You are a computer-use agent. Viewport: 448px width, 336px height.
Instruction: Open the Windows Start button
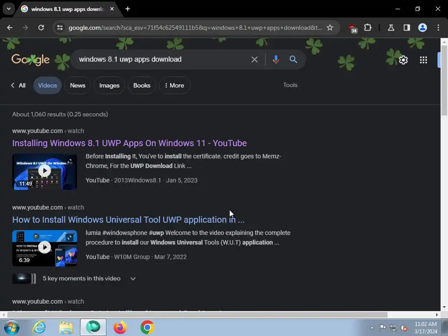11,327
